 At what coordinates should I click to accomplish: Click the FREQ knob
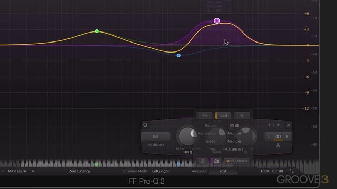(x=187, y=136)
